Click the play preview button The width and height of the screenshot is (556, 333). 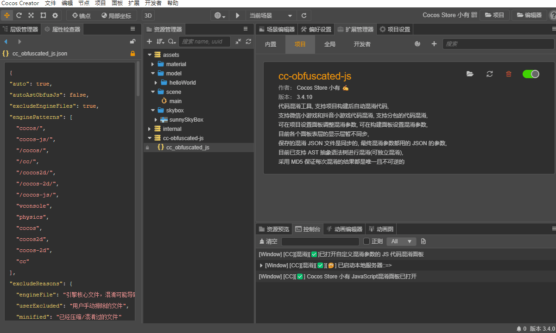click(x=237, y=15)
